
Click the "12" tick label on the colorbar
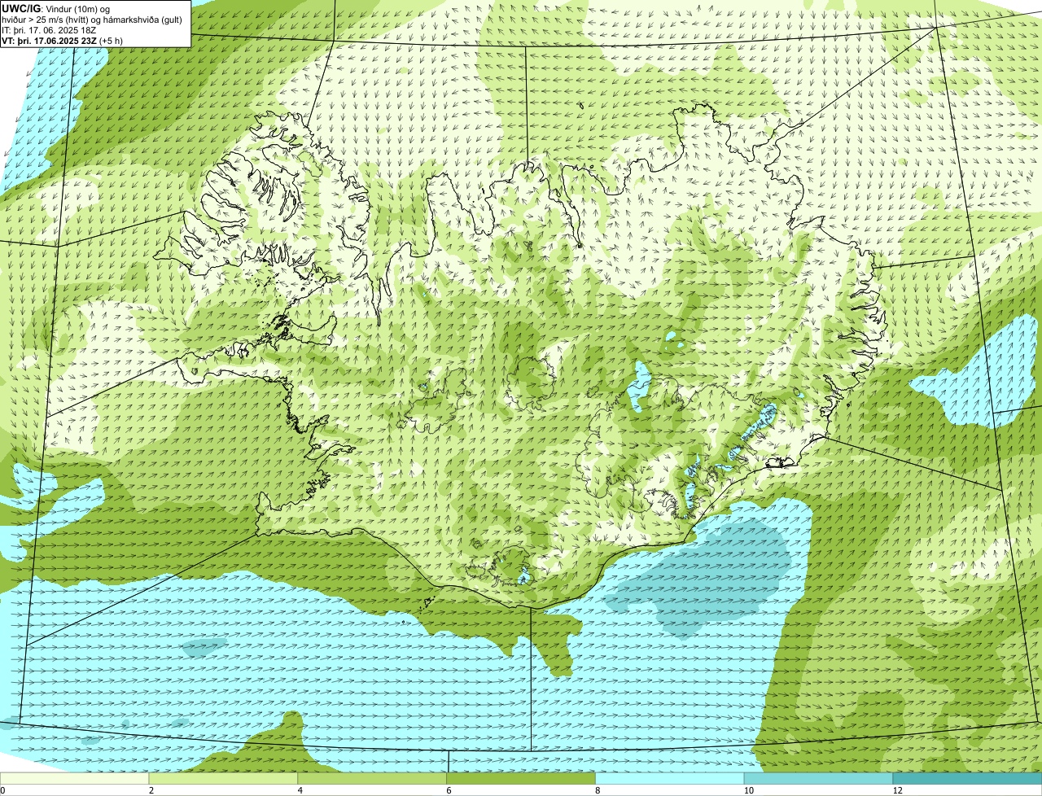[897, 790]
